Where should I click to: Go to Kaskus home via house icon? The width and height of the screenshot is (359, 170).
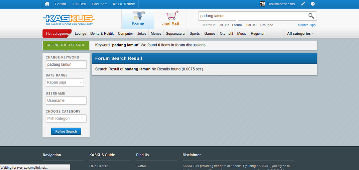tap(47, 4)
